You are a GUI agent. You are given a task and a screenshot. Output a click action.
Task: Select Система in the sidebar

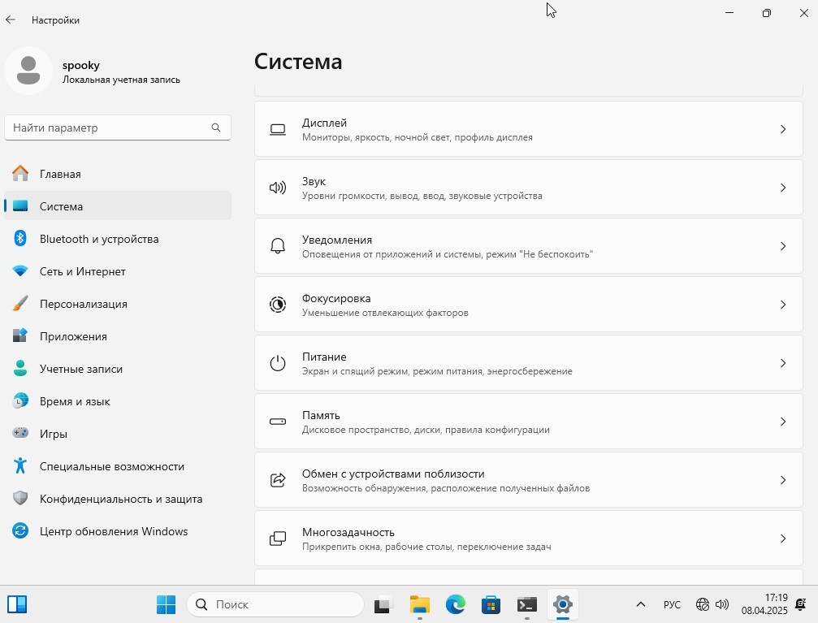pyautogui.click(x=117, y=206)
